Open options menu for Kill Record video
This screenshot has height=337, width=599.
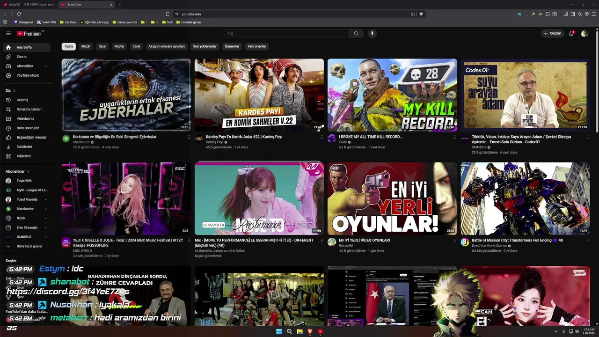tap(455, 137)
